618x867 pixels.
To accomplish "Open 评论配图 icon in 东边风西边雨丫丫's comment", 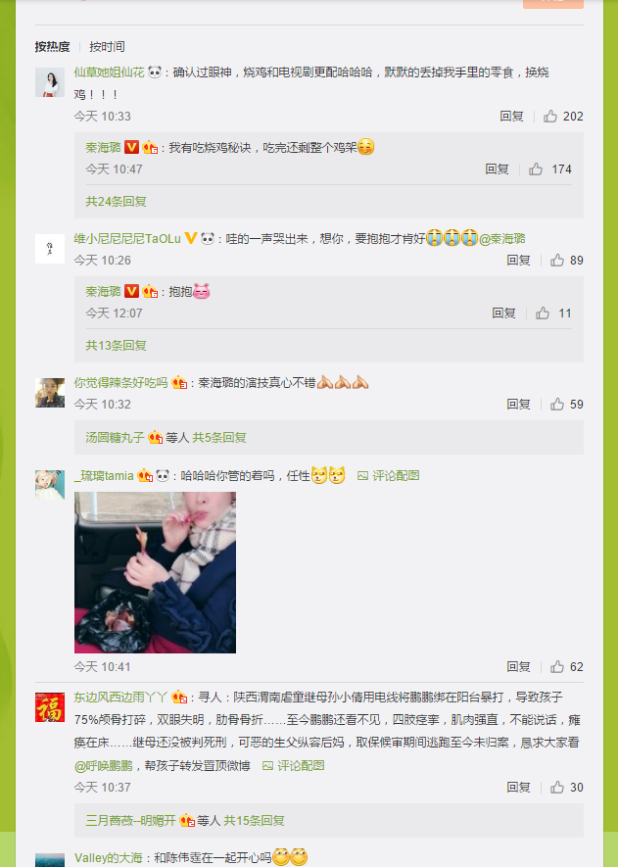I will tap(267, 766).
